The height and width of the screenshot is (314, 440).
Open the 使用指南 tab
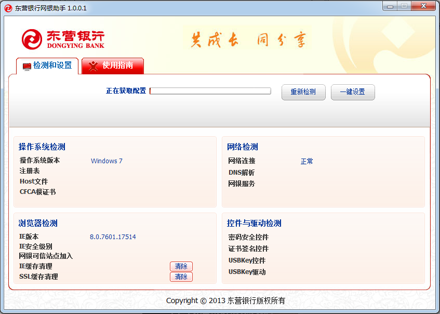113,66
